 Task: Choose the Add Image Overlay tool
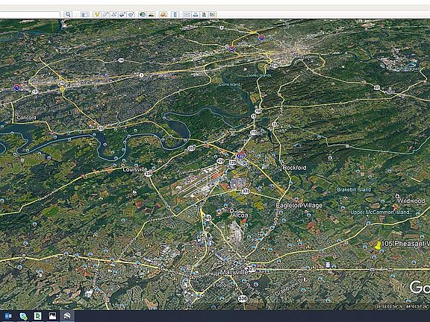[122, 14]
